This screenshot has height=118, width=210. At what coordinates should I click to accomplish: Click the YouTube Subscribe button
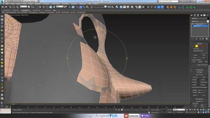click(x=131, y=116)
